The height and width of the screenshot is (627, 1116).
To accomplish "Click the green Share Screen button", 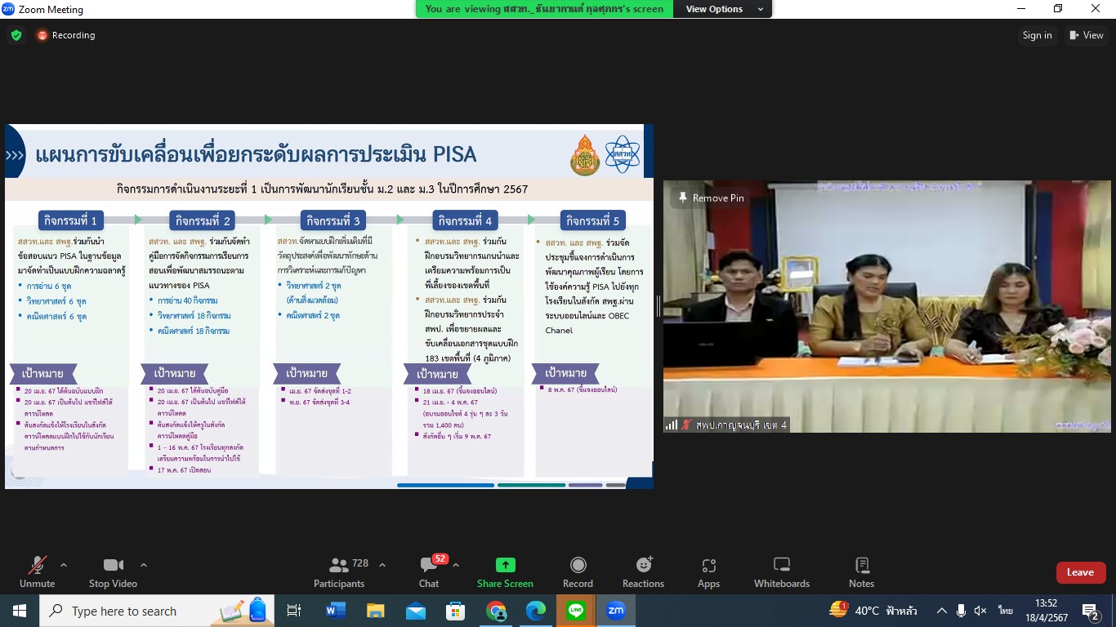I will (x=505, y=571).
